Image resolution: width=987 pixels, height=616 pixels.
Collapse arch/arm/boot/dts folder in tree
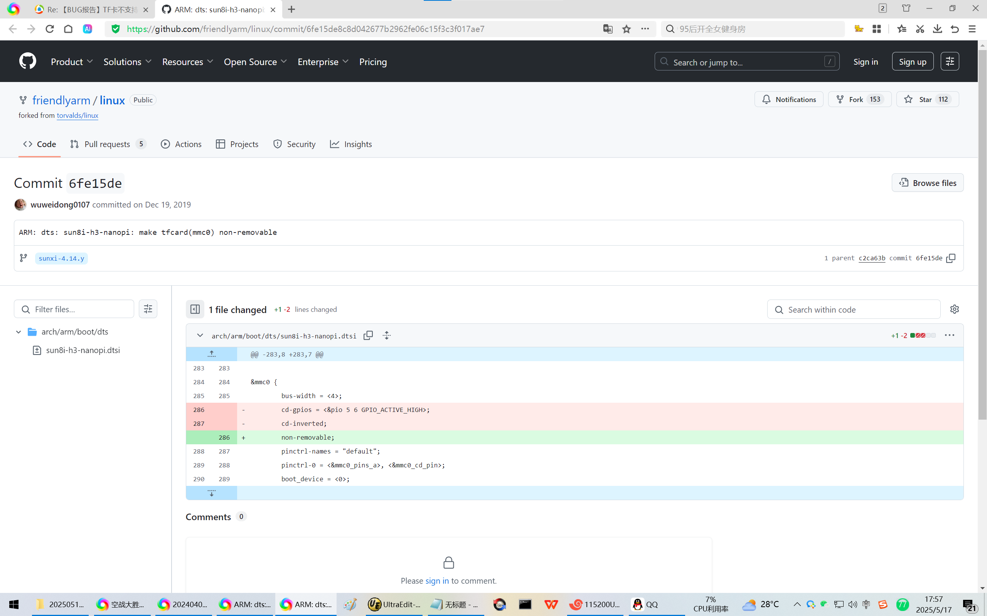19,331
